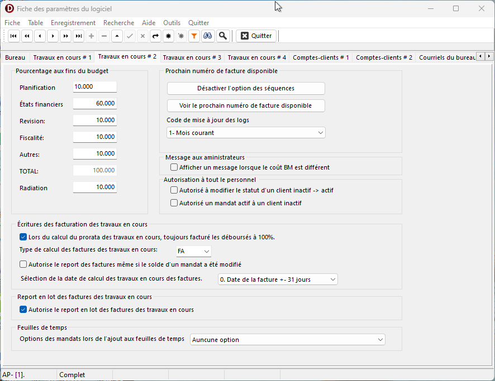Viewport: 495px width, 381px height.
Task: Switch to 'Comptes-clients # 2' tab
Action: tap(384, 57)
